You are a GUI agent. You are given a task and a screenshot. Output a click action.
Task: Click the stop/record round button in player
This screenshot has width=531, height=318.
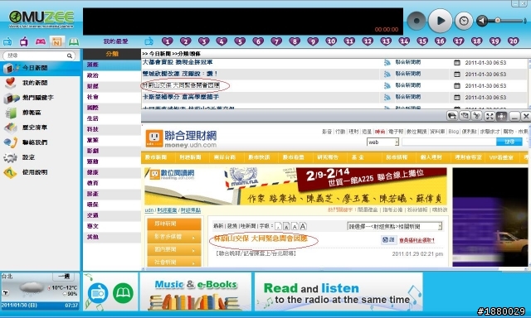(x=417, y=21)
